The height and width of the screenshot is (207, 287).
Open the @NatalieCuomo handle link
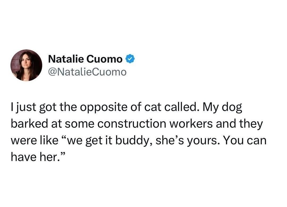click(87, 72)
